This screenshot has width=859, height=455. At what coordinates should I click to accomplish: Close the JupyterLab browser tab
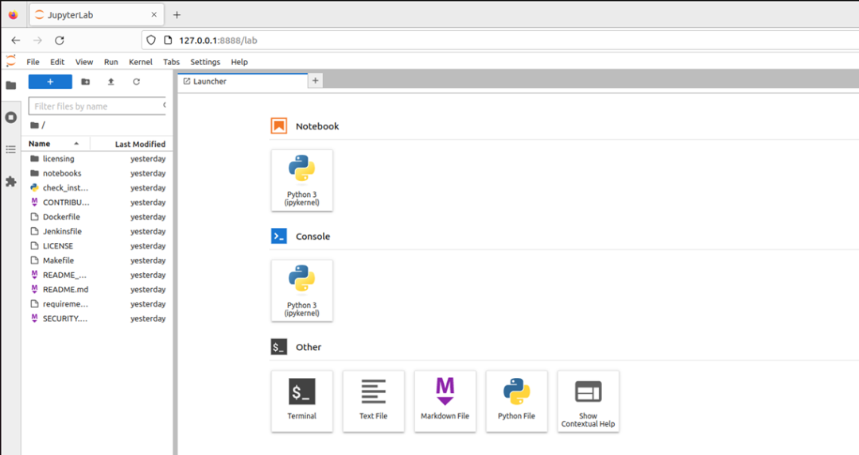154,15
